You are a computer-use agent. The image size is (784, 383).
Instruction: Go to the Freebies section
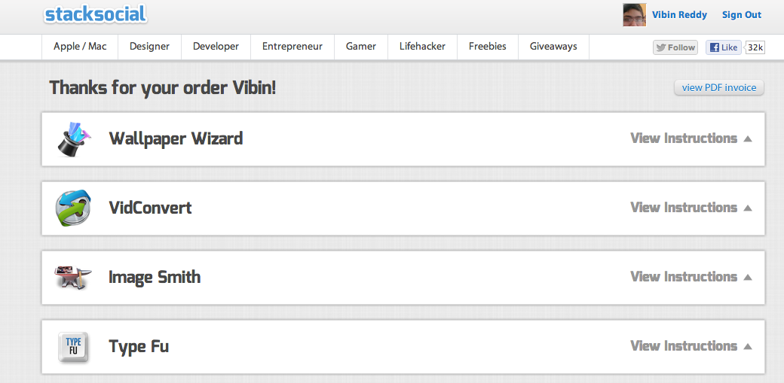[488, 47]
